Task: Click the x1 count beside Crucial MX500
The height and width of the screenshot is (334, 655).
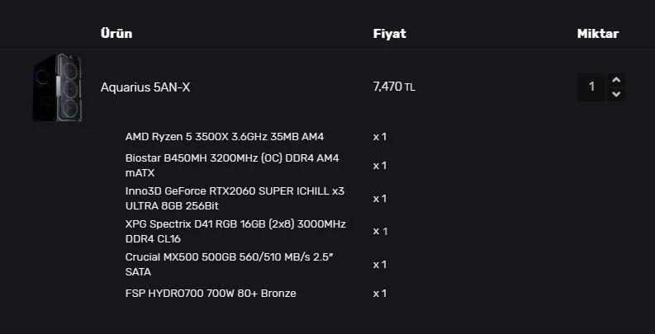Action: point(380,264)
